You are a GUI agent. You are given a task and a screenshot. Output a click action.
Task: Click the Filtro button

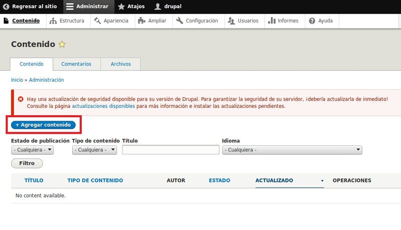pyautogui.click(x=27, y=163)
